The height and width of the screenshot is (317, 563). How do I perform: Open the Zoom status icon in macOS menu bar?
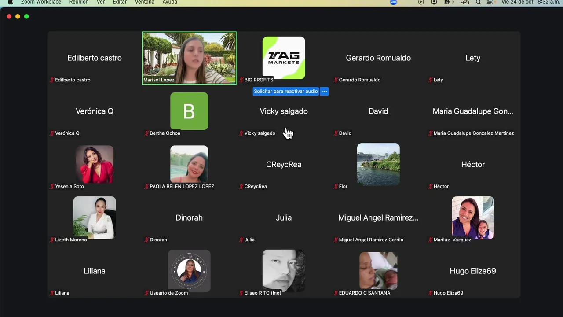point(393,2)
